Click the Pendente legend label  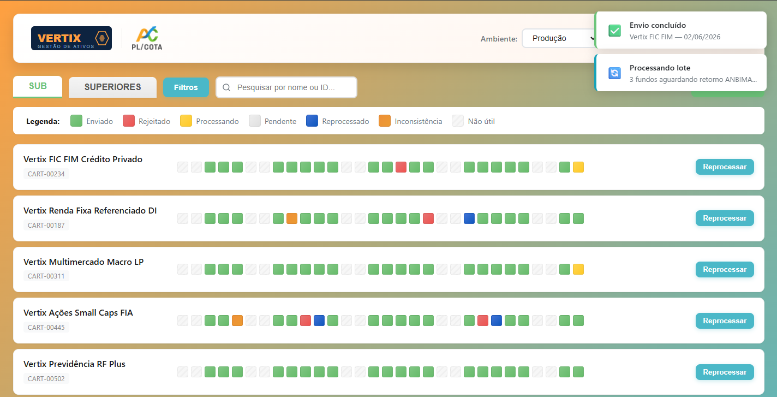pyautogui.click(x=280, y=122)
